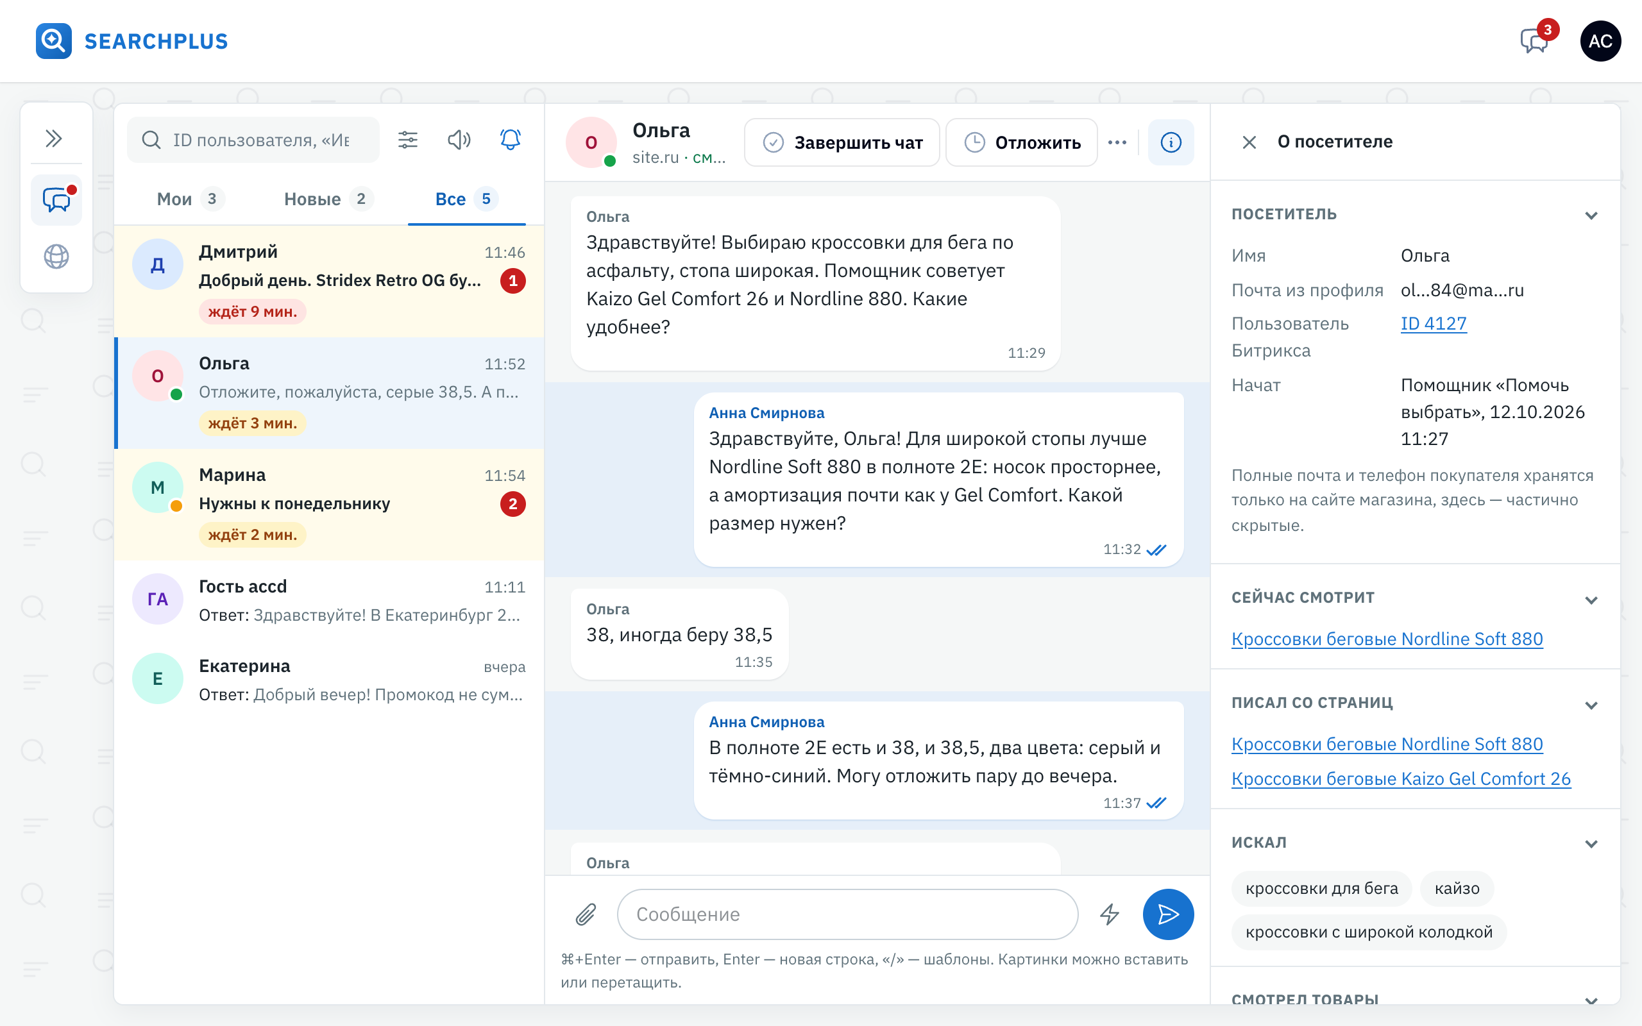
Task: Click the 'кайзо' search tag
Action: (x=1457, y=888)
